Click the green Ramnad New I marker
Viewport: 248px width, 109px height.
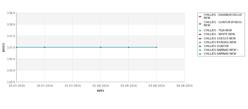pos(200,50)
